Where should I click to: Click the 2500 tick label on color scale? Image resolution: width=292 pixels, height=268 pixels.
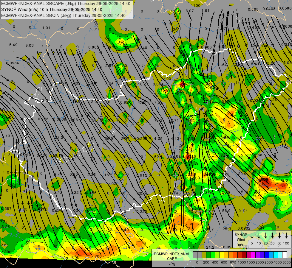pyautogui.click(x=269, y=262)
